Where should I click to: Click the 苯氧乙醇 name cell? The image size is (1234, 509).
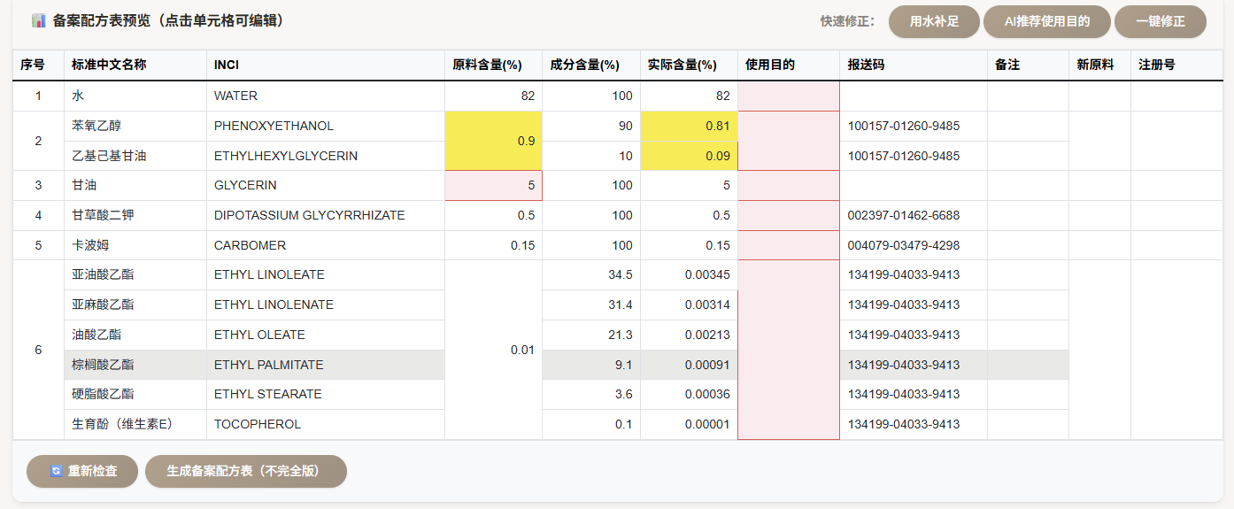(x=135, y=127)
